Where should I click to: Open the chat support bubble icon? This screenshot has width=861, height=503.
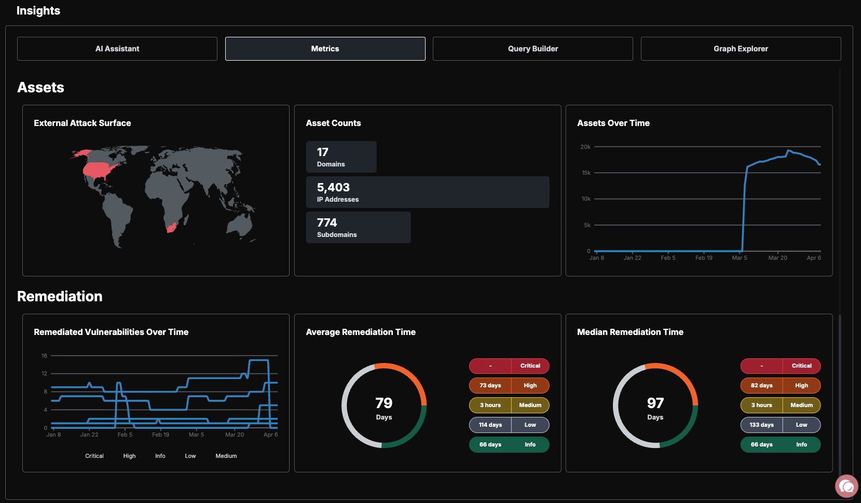point(846,486)
